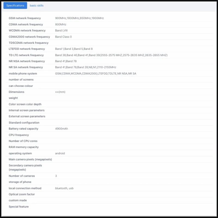
Task: Select the CDMA network frequency value 800MHz
Action: pyautogui.click(x=61, y=25)
